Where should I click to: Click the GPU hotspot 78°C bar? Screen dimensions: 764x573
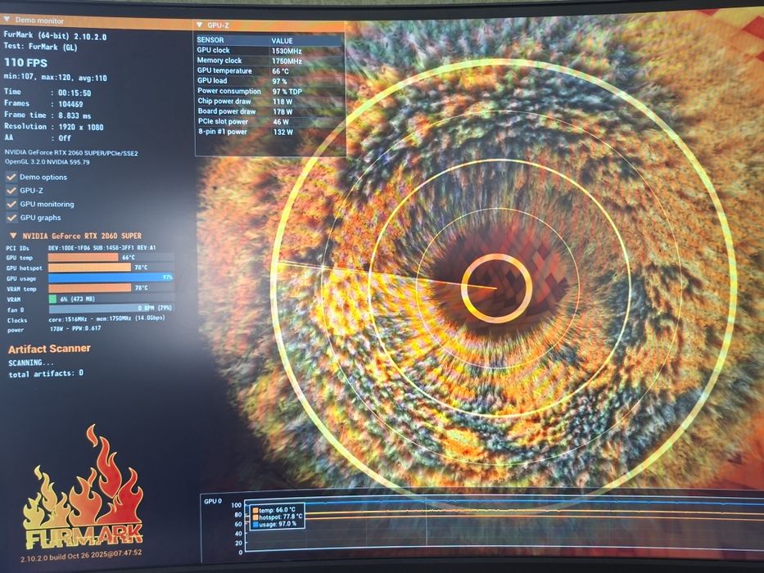(x=111, y=268)
